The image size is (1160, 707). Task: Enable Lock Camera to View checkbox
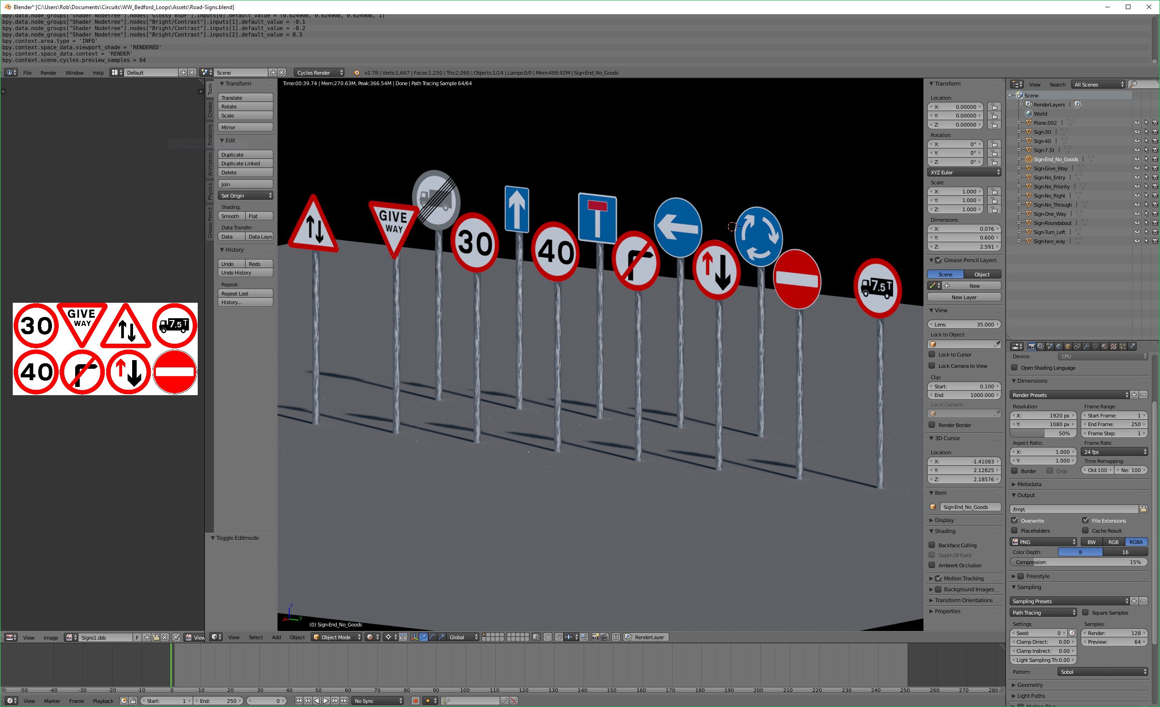click(x=932, y=366)
